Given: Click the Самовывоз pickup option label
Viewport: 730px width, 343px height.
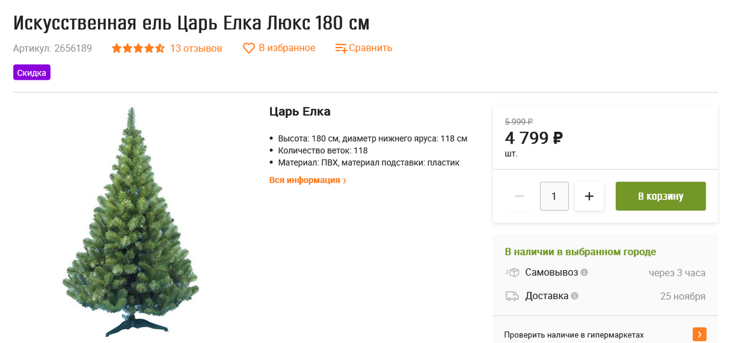Looking at the screenshot, I should (551, 272).
